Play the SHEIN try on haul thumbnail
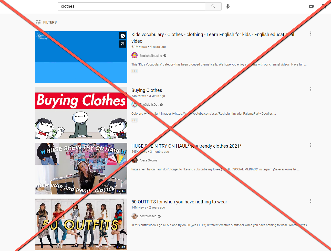331x251 pixels. (81, 169)
